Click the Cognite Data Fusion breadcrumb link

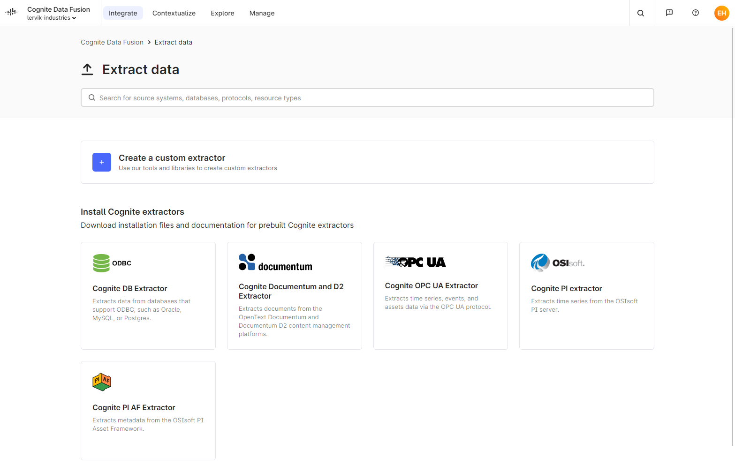click(x=112, y=42)
